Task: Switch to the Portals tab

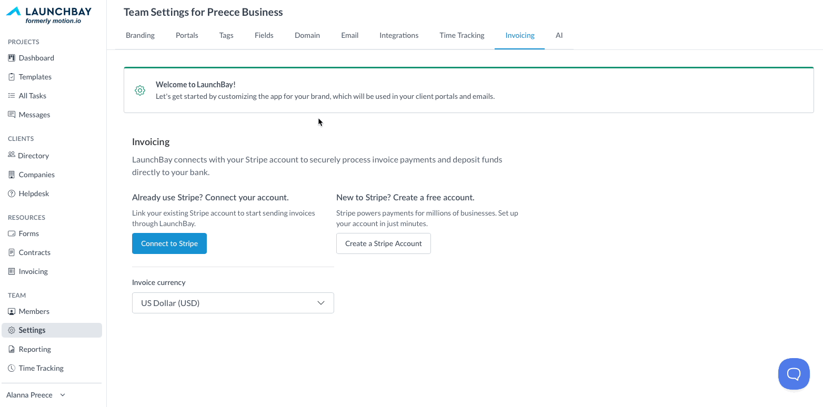Action: 187,35
